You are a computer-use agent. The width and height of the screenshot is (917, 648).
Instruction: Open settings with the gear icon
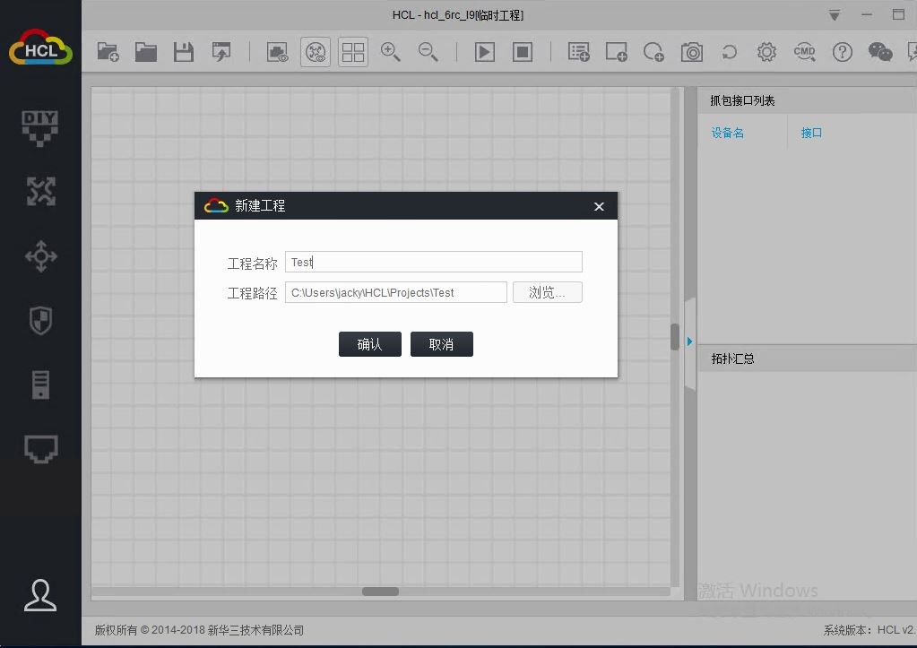(x=766, y=52)
